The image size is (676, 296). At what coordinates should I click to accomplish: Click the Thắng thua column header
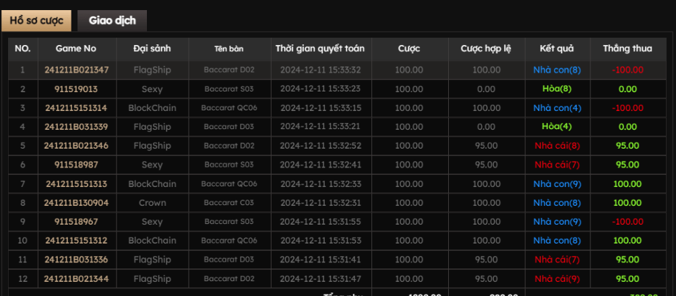pos(627,48)
